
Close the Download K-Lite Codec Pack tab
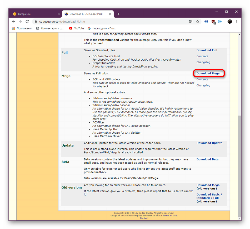pos(110,14)
